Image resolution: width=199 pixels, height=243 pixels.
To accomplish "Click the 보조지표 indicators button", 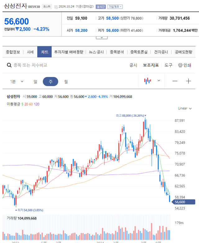I will pyautogui.click(x=151, y=65).
